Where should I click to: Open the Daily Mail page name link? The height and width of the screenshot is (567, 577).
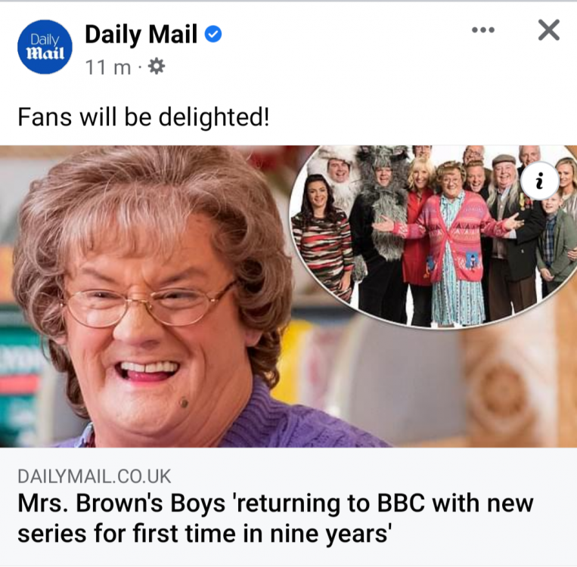[141, 34]
